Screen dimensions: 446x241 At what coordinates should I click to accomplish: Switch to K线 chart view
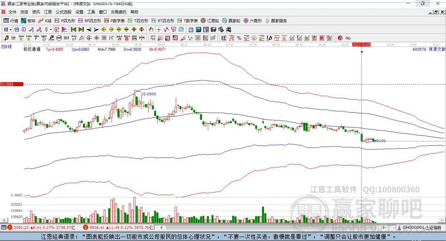(x=45, y=21)
